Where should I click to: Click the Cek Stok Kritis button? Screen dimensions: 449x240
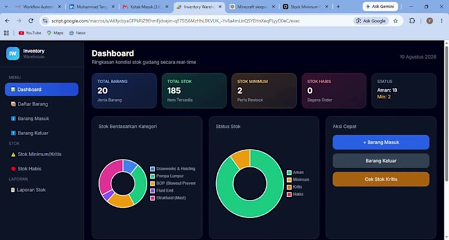[381, 179]
